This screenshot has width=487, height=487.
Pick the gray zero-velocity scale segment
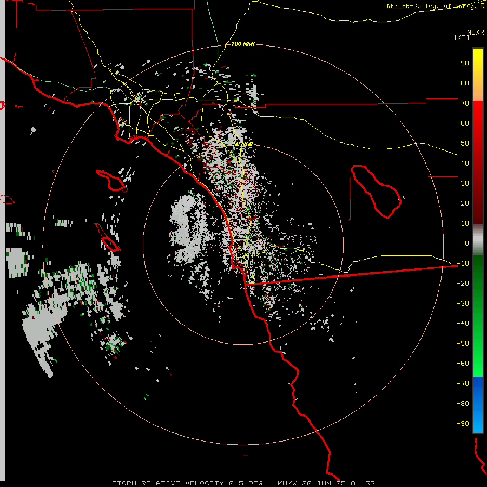(x=478, y=239)
